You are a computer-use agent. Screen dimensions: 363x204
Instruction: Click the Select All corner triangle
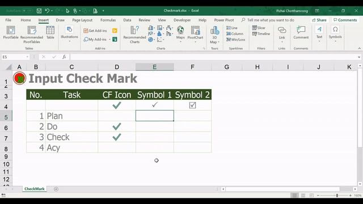click(x=9, y=67)
